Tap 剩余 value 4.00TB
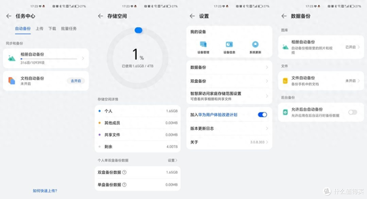Image resolution: width=367 pixels, height=199 pixels. (x=172, y=147)
